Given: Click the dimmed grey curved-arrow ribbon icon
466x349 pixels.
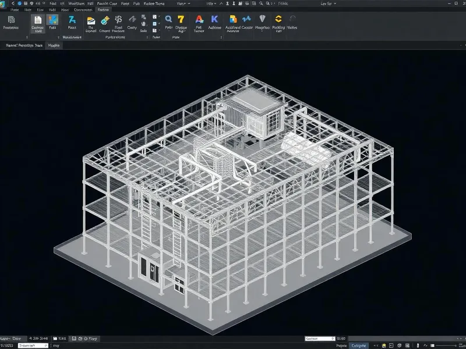Looking at the screenshot, I should 292,19.
